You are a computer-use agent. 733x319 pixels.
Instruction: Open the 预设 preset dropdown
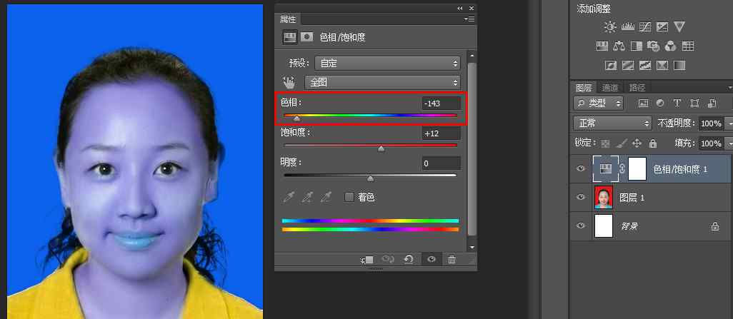pyautogui.click(x=387, y=63)
